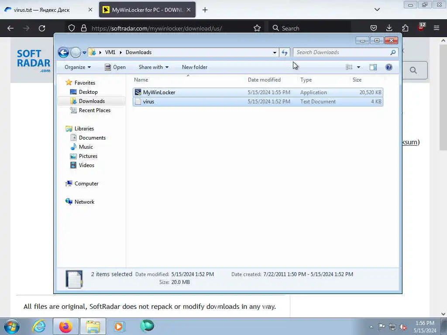Click SoftRadar page search magnifier
Image resolution: width=447 pixels, height=335 pixels.
tap(413, 70)
